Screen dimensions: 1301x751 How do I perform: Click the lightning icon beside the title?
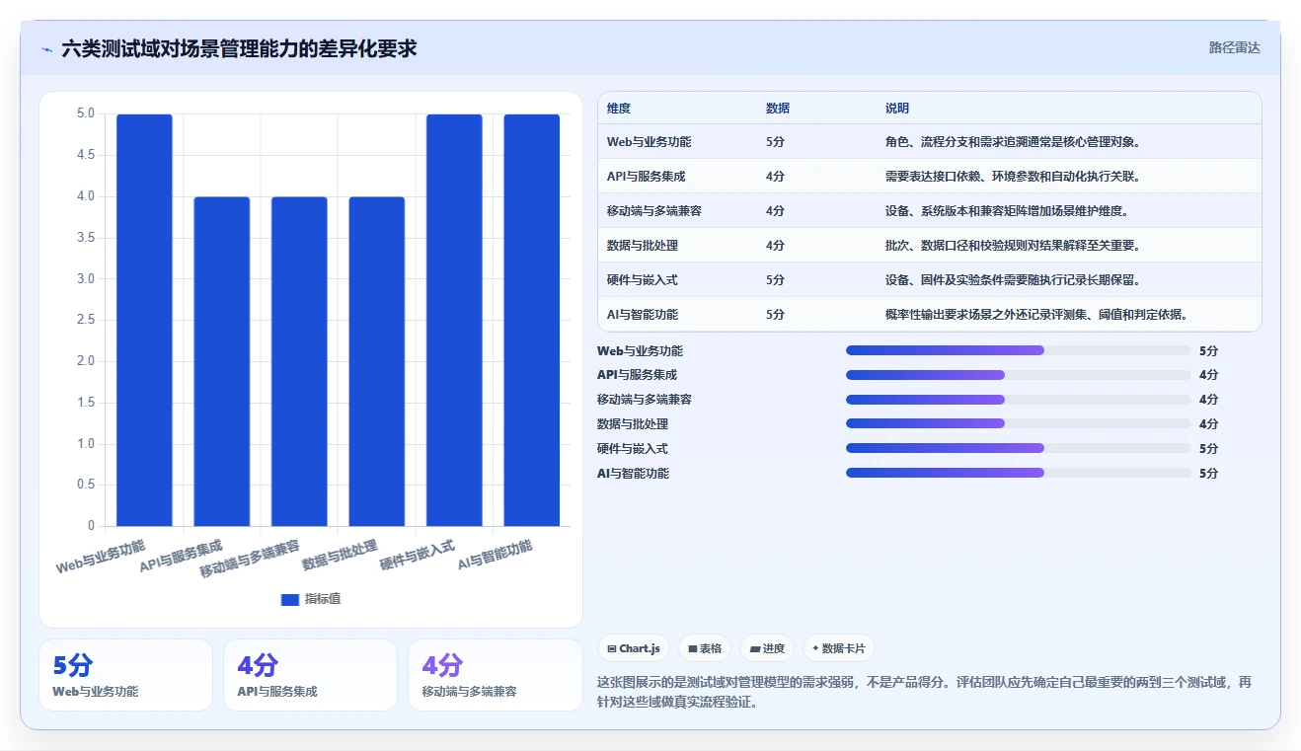point(46,48)
